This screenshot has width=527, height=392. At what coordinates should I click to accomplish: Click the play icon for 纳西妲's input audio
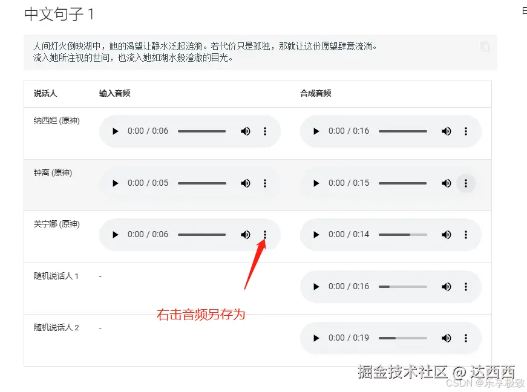[x=115, y=131]
